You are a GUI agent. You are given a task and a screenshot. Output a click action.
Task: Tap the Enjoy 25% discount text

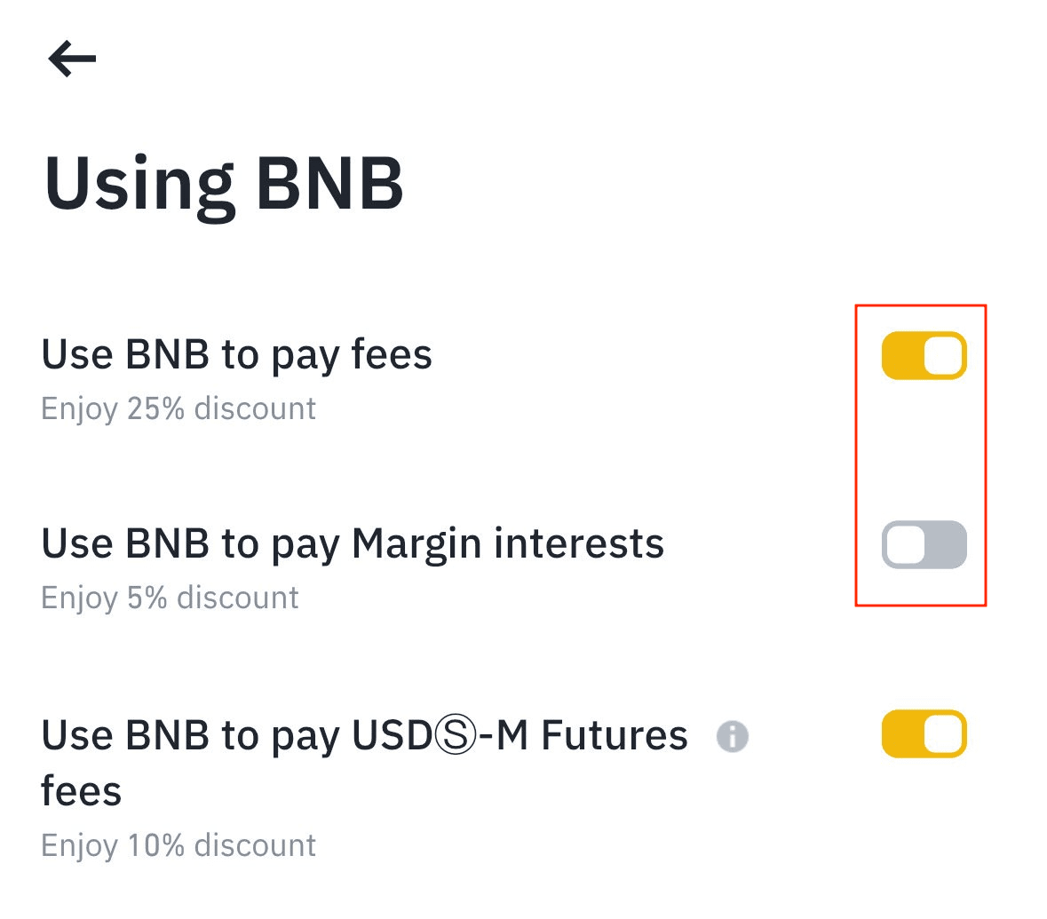(x=178, y=408)
